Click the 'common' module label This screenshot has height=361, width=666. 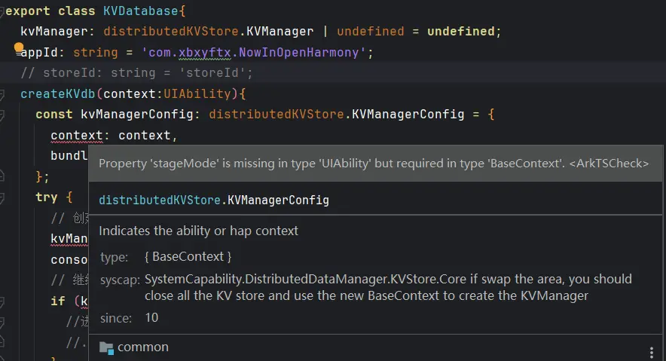[143, 347]
